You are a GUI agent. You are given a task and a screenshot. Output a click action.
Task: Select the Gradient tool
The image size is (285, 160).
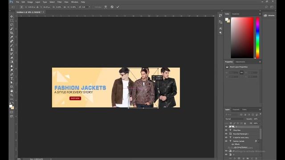coord(12,62)
